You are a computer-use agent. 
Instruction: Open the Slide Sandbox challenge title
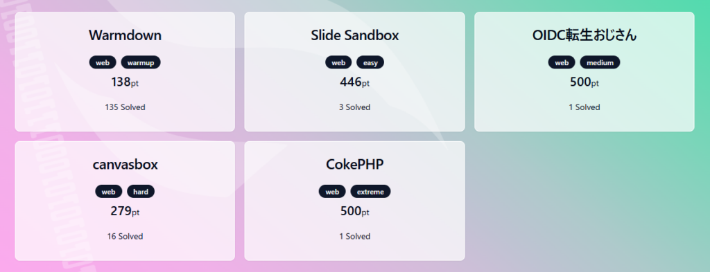click(x=354, y=35)
